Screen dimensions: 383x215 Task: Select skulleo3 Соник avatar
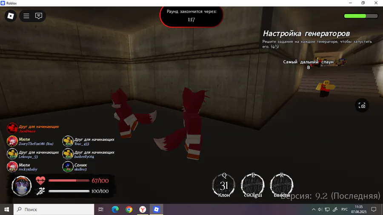tap(68, 167)
